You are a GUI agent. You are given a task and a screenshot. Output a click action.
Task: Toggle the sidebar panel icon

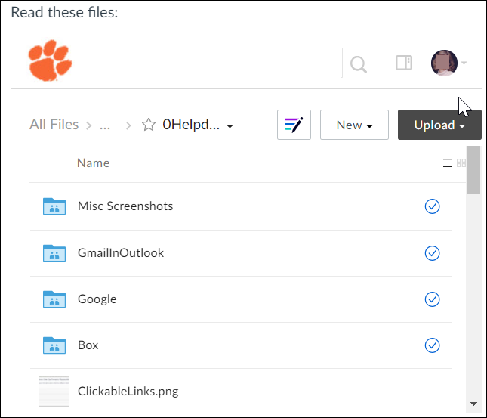[x=404, y=63]
